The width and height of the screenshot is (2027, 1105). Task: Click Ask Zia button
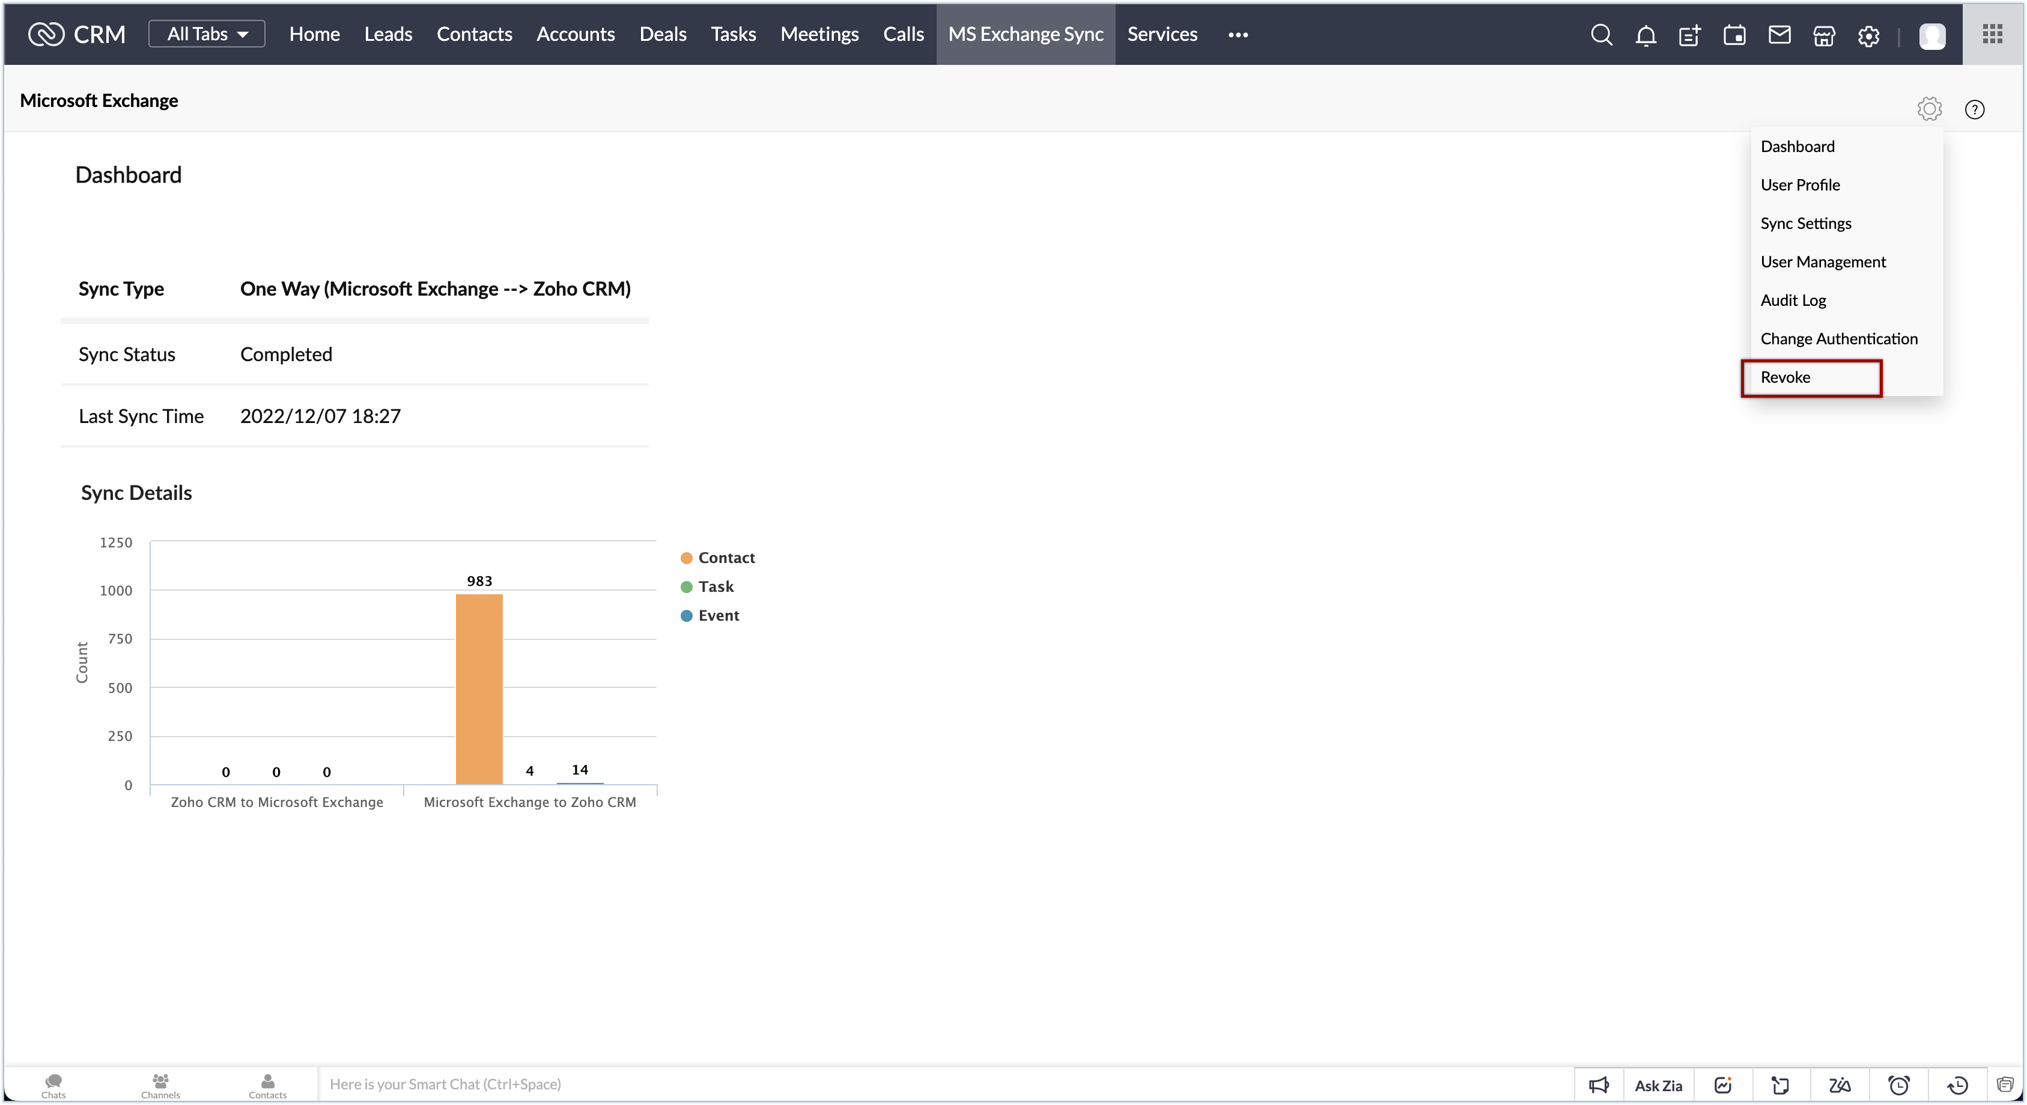click(x=1658, y=1085)
